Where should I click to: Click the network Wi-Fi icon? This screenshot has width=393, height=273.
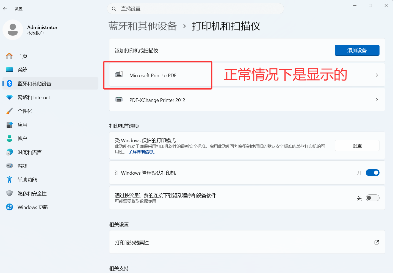click(x=9, y=97)
